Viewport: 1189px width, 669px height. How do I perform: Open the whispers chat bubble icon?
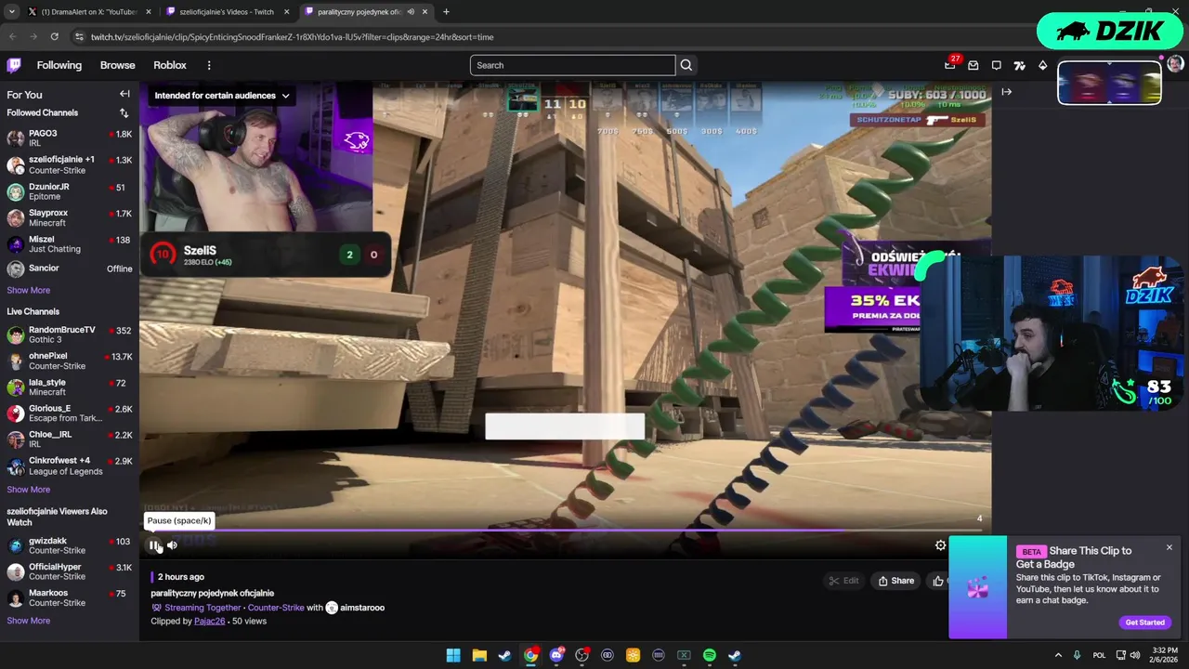click(997, 65)
